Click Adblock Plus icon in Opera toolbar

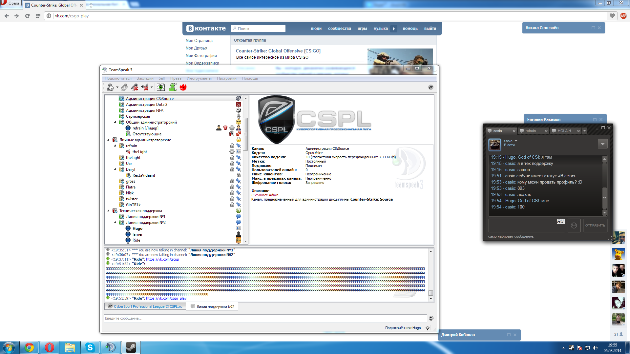pyautogui.click(x=623, y=16)
